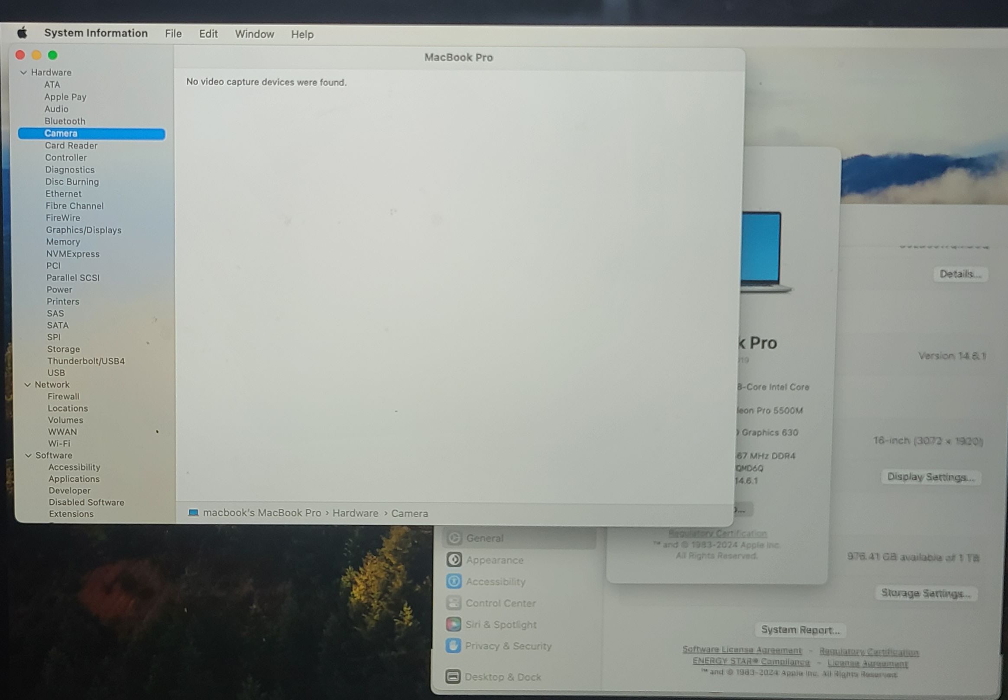Select Graphics/Displays in the sidebar

click(84, 230)
